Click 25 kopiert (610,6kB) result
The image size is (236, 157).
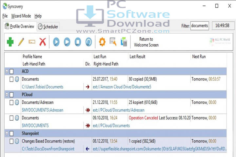(143, 102)
